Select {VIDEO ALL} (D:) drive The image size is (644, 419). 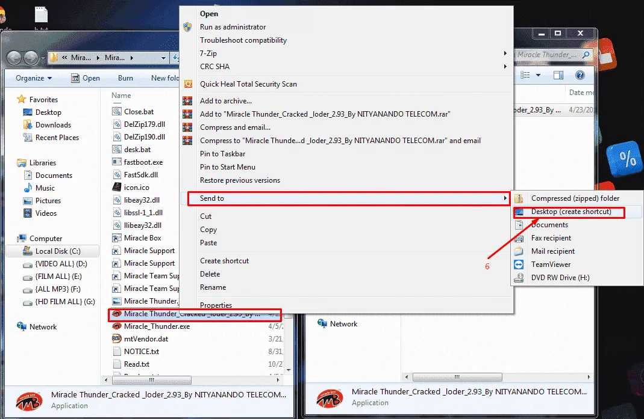(55, 264)
